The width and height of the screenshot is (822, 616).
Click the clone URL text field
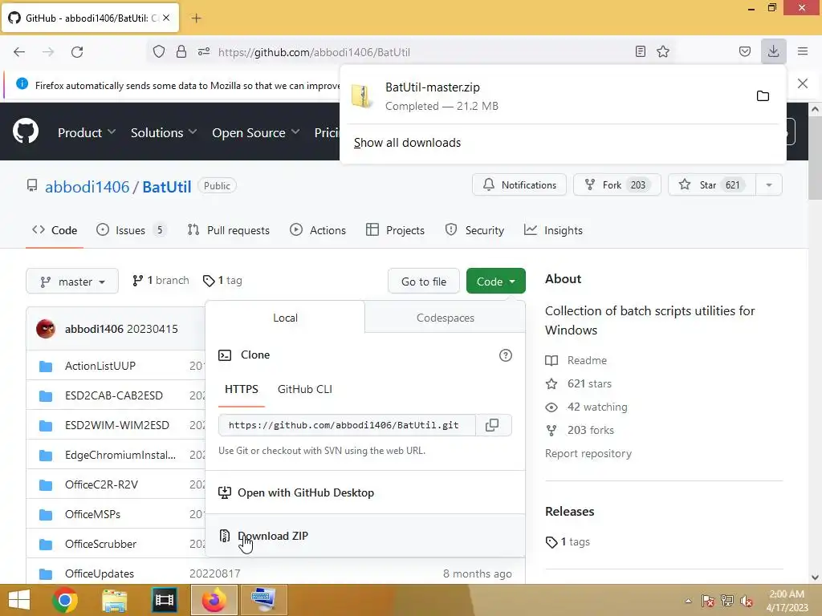coord(347,425)
